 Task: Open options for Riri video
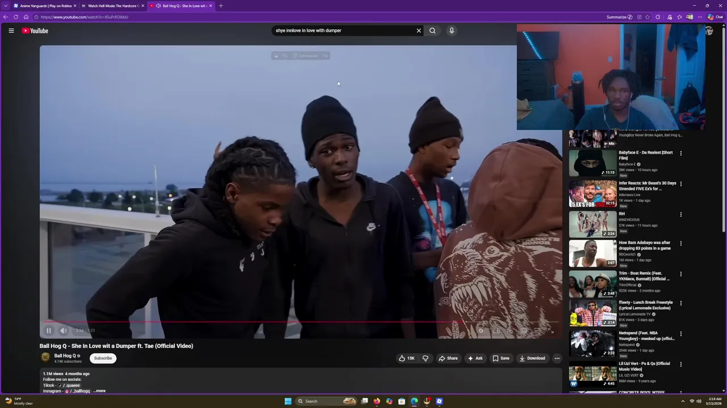tap(680, 214)
